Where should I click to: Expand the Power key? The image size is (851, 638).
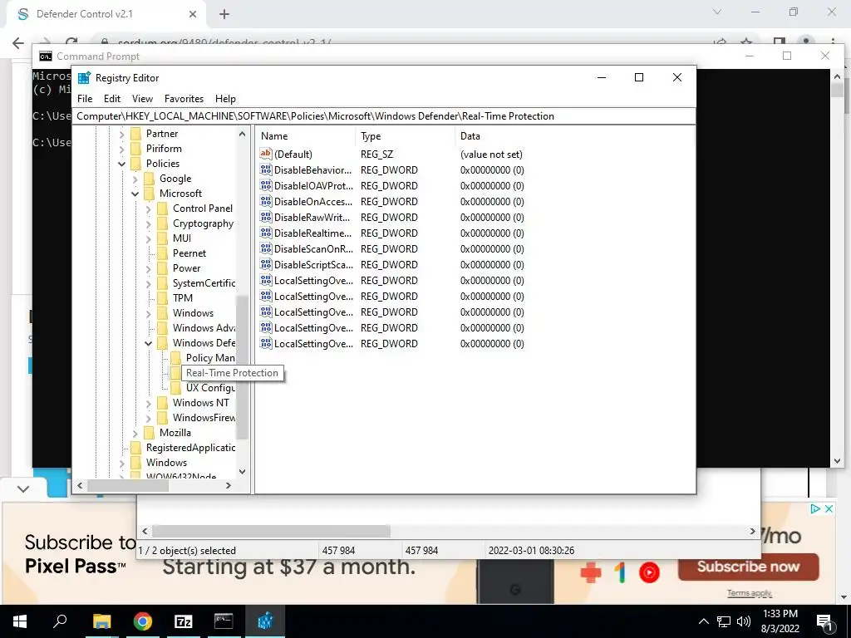tap(148, 268)
